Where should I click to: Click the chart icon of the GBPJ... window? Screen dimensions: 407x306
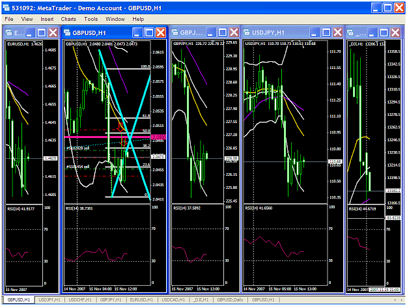click(175, 32)
